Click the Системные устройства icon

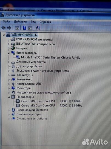pos(13,118)
